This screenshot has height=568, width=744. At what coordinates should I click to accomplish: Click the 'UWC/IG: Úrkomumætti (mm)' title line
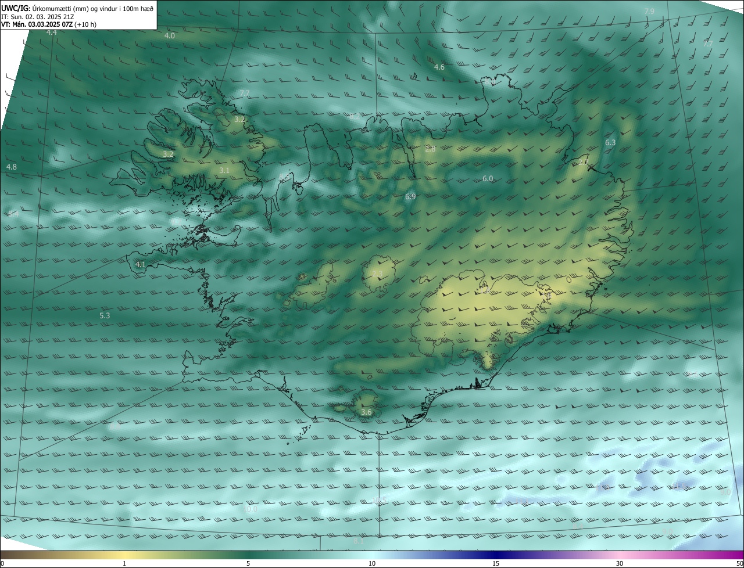click(x=78, y=8)
